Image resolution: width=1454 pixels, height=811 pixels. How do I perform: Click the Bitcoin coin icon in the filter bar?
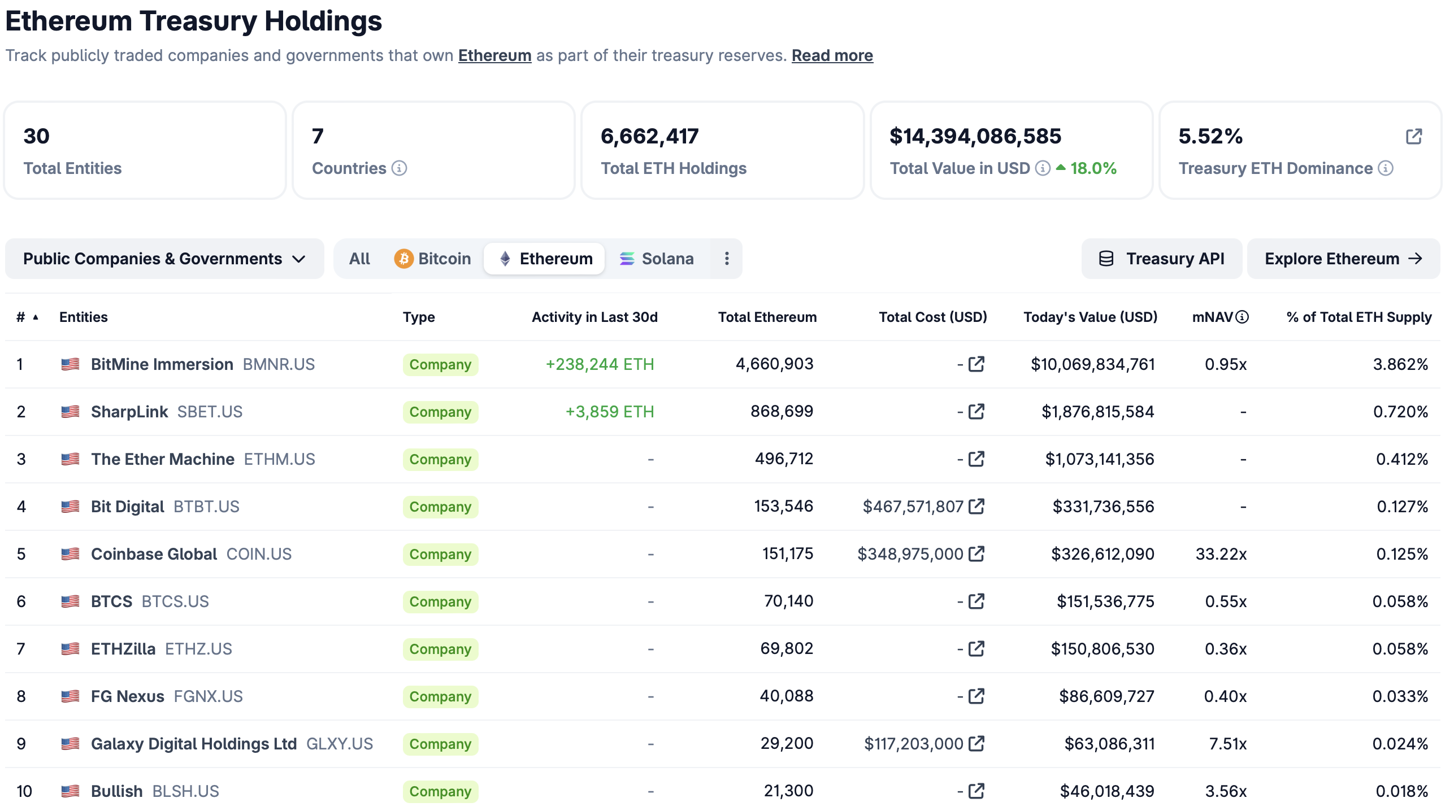[x=404, y=258]
